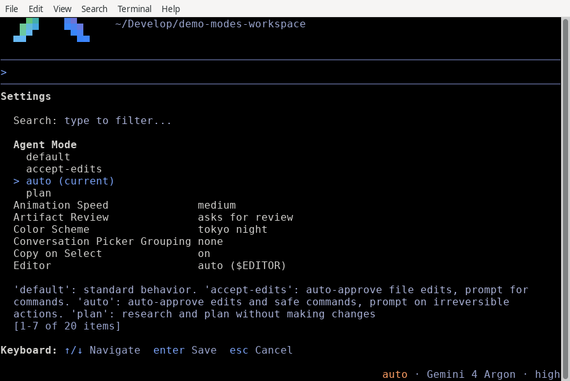
Task: Click the 'high' status entry
Action: tap(547, 375)
